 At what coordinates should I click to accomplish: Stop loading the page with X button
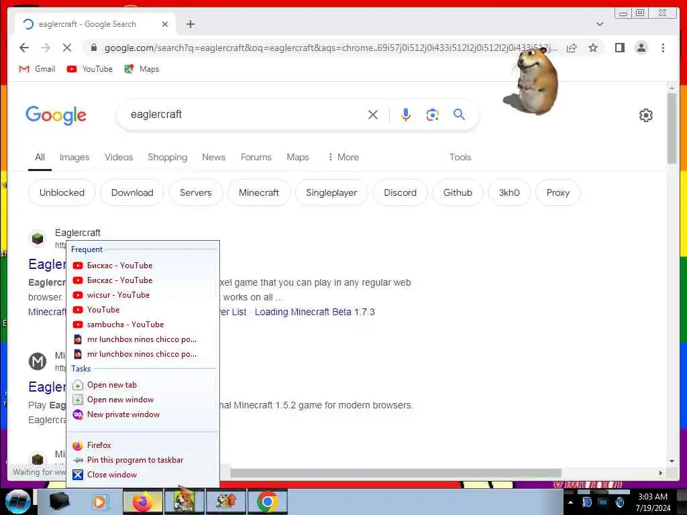tap(67, 48)
